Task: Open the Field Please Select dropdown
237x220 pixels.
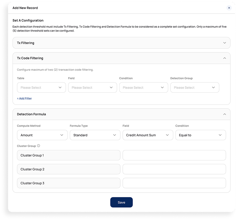Action: (x=92, y=88)
